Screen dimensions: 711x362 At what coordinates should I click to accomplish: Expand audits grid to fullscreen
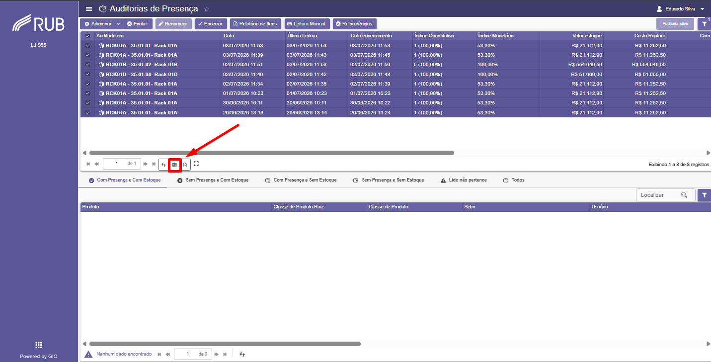click(x=196, y=164)
